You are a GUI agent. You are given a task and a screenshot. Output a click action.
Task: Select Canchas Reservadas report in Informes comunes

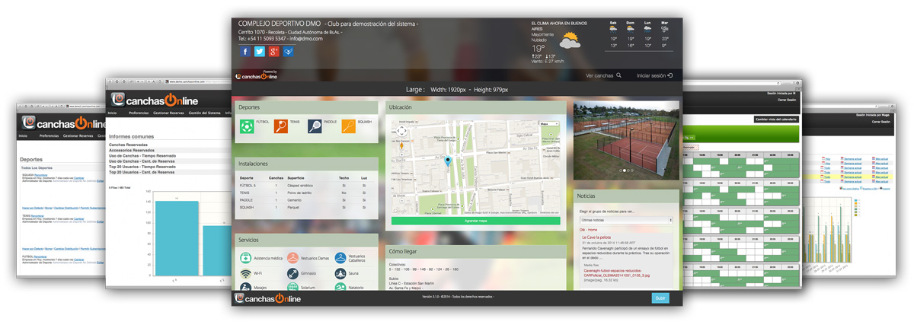click(x=128, y=145)
